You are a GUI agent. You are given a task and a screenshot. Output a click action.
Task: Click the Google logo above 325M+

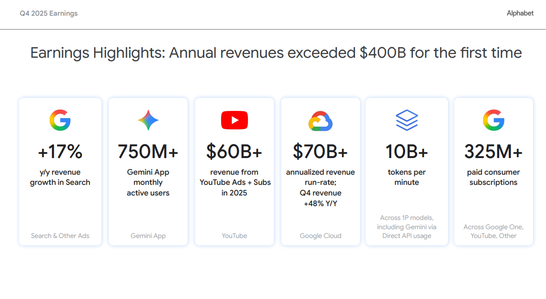[x=493, y=120]
